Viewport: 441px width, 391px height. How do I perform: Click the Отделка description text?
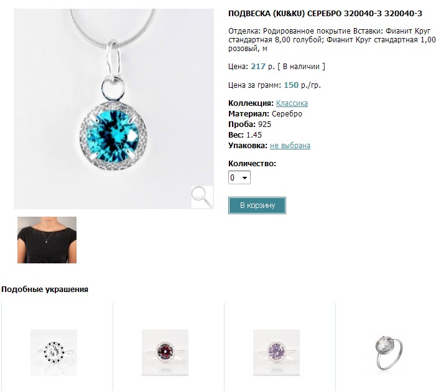(x=332, y=40)
